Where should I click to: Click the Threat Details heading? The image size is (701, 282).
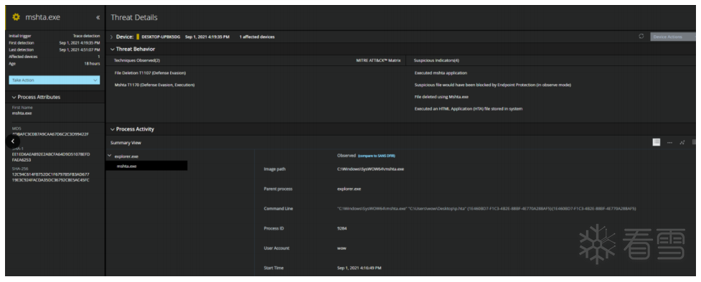pos(134,17)
